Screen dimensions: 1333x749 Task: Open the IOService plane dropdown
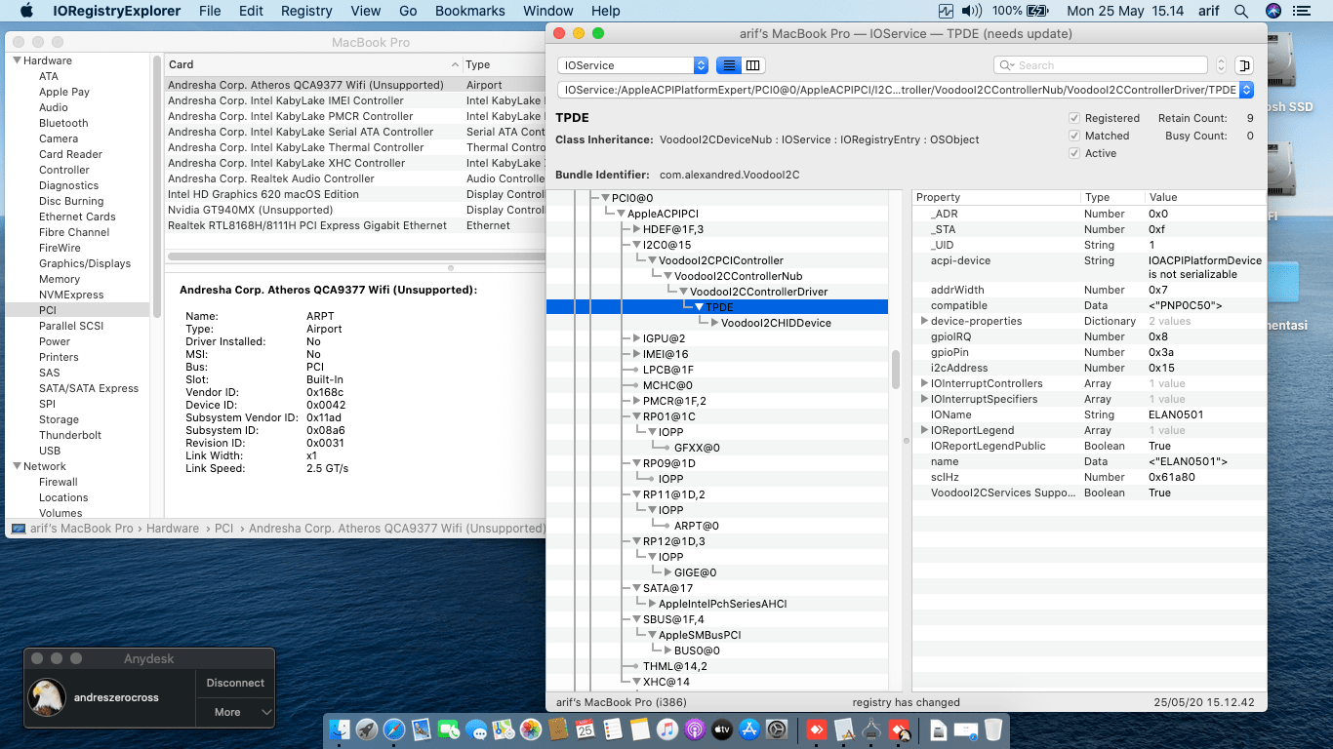[x=632, y=65]
